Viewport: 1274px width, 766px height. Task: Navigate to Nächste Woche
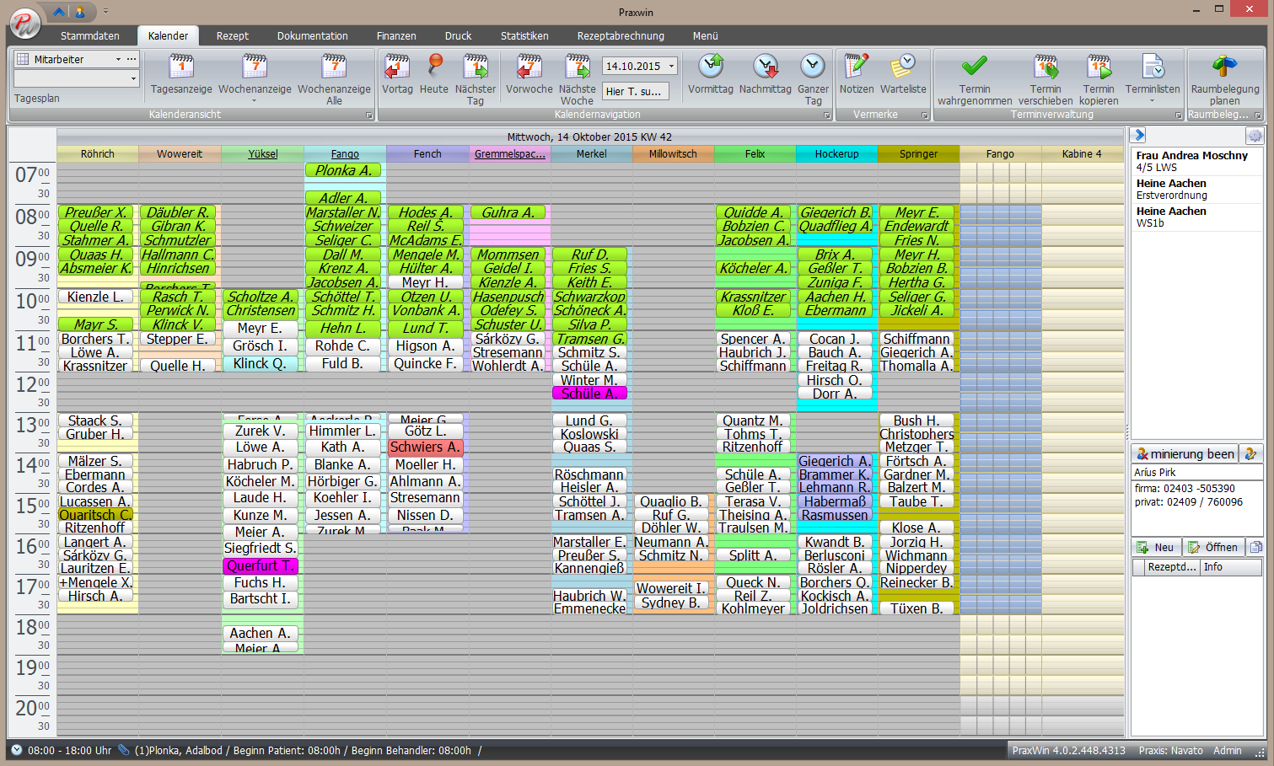tap(577, 79)
